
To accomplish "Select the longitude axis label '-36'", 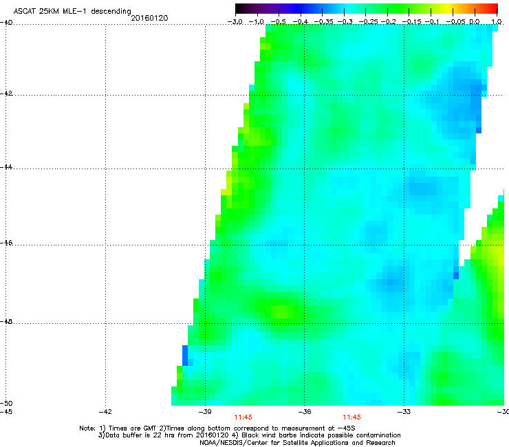I will pos(305,412).
